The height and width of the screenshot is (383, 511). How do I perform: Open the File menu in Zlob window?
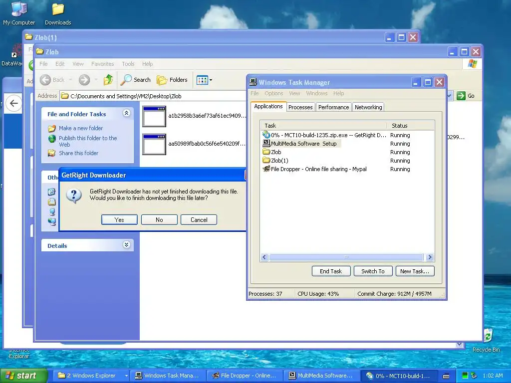point(43,64)
